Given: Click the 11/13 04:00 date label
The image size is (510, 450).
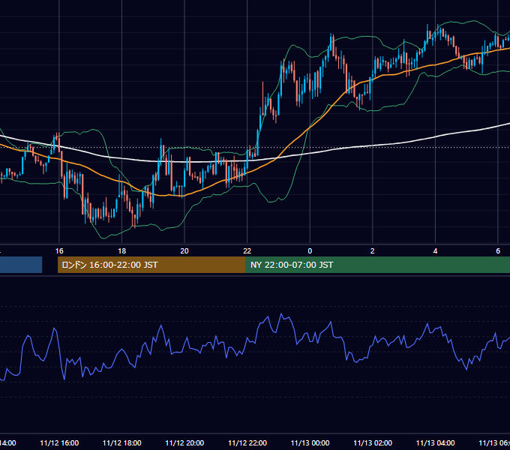Looking at the screenshot, I should click(x=436, y=442).
